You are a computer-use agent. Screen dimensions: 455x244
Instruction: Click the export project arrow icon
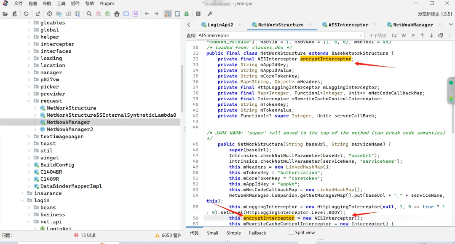pos(38,14)
